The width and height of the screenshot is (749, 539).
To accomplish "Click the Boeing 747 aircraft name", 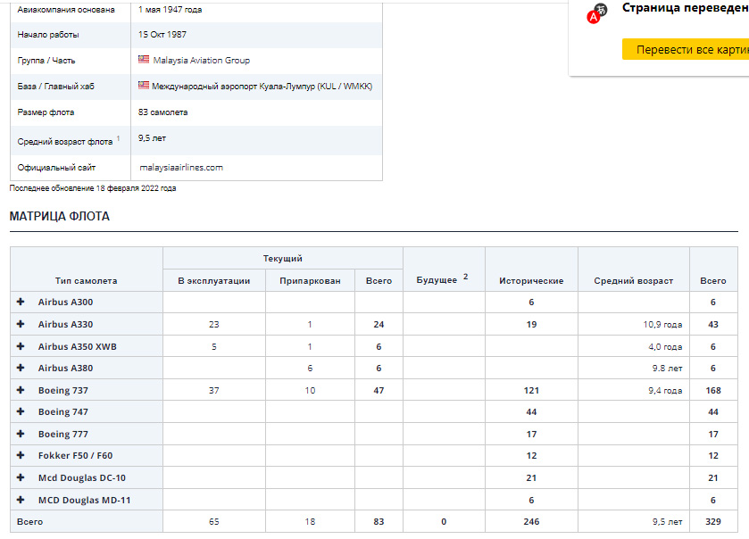I will click(63, 412).
